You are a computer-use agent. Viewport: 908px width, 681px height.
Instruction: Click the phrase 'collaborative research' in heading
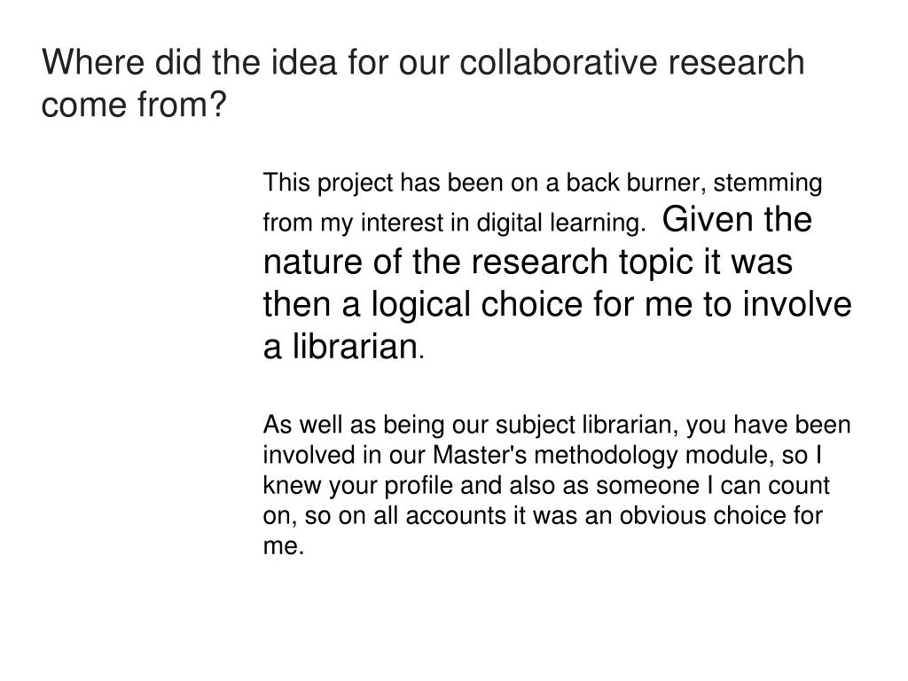coord(631,62)
